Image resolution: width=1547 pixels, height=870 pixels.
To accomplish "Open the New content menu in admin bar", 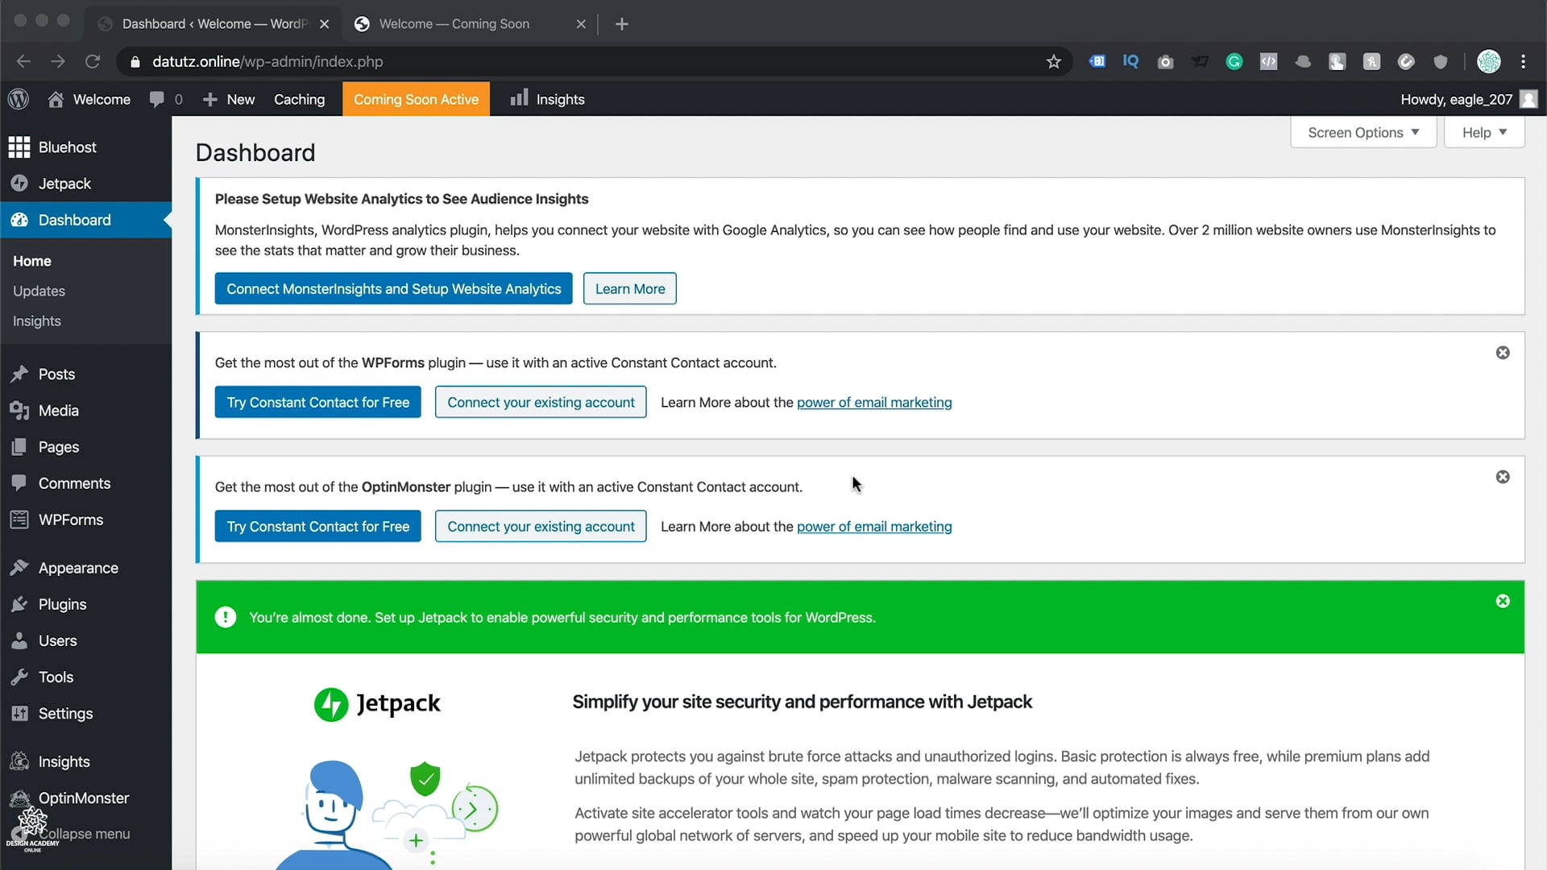I will click(229, 99).
